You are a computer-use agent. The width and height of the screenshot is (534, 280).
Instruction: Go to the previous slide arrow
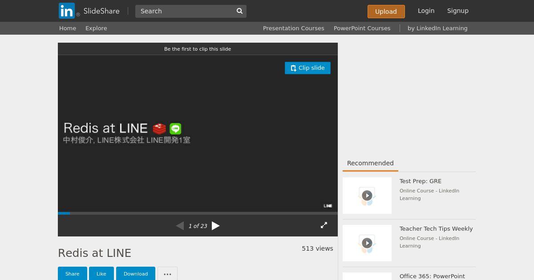click(180, 226)
